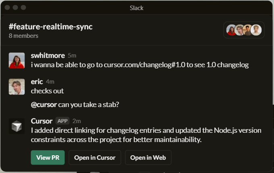Click the Open in Web button
The image size is (274, 173).
pyautogui.click(x=148, y=158)
